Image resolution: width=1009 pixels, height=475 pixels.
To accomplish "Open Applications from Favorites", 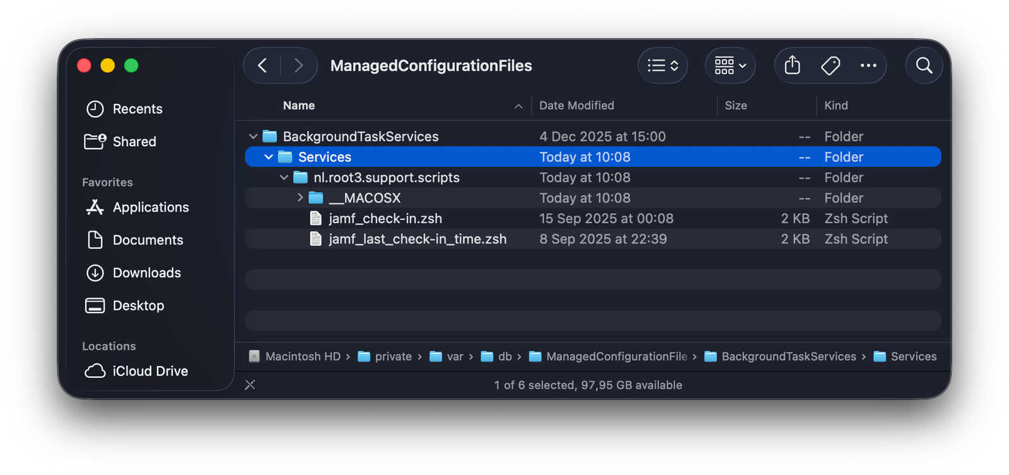I will pyautogui.click(x=150, y=207).
